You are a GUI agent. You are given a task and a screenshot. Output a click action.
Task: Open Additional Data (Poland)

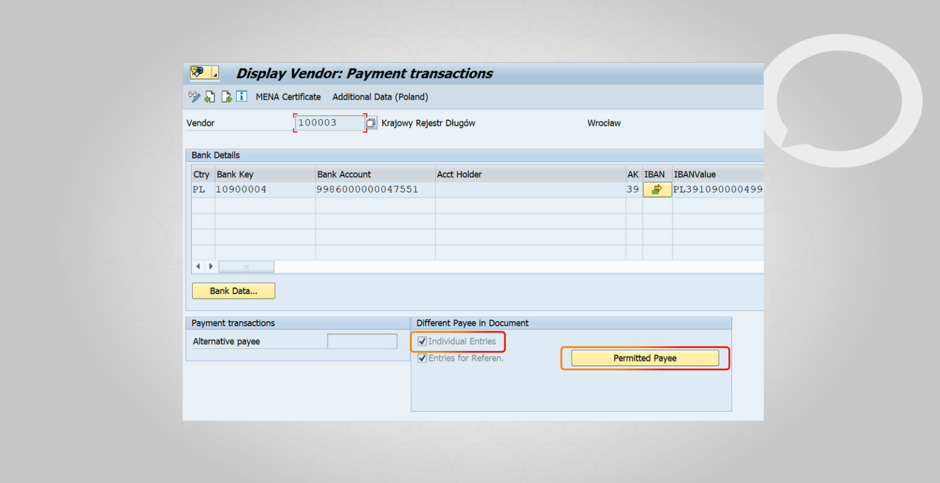coord(379,97)
